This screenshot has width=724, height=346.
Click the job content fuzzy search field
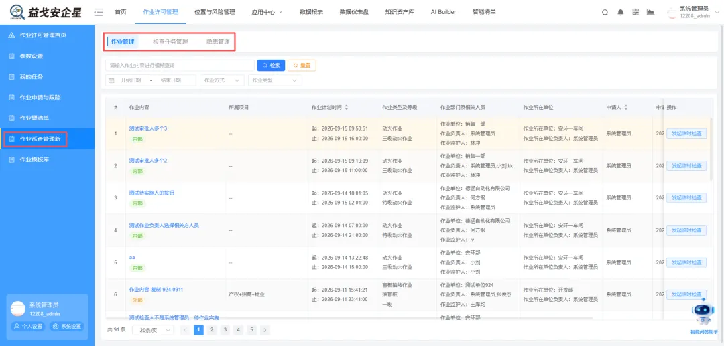[180, 66]
